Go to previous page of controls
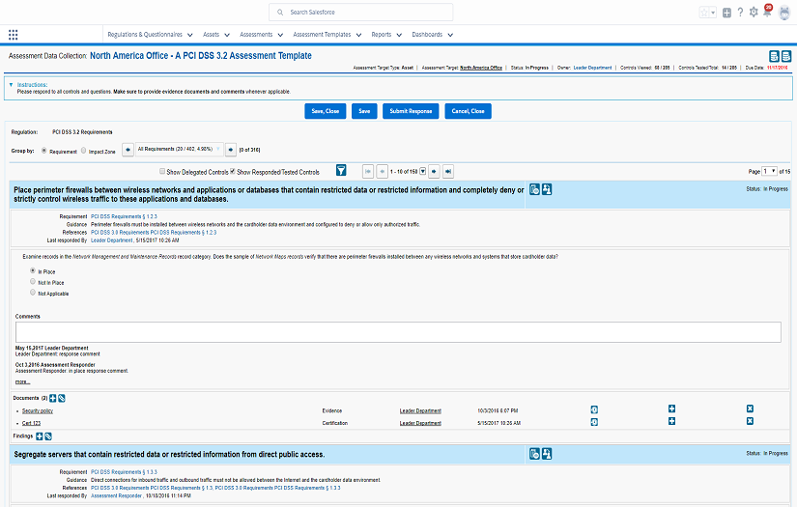The width and height of the screenshot is (797, 507). [383, 172]
